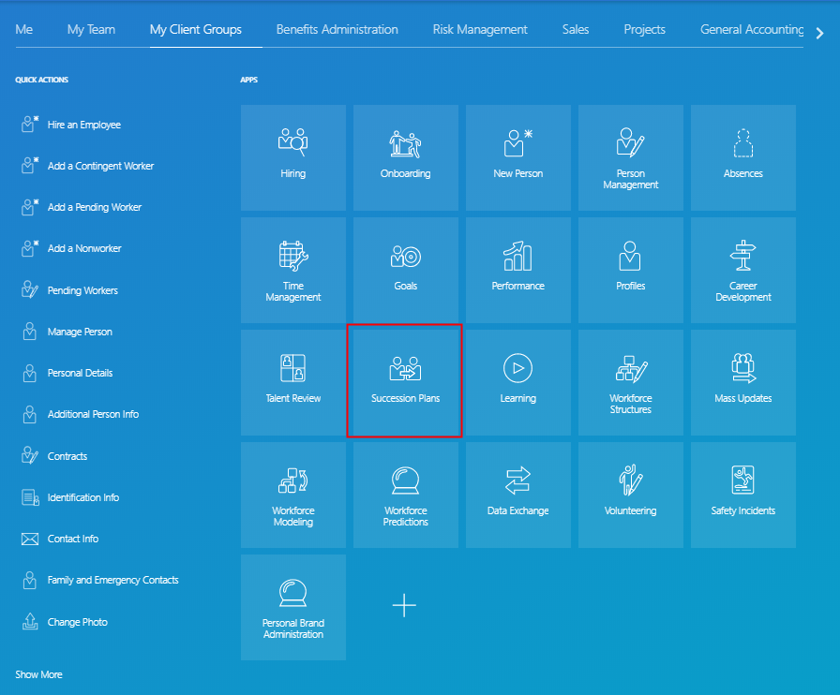Launch the Onboarding tile

pos(405,157)
